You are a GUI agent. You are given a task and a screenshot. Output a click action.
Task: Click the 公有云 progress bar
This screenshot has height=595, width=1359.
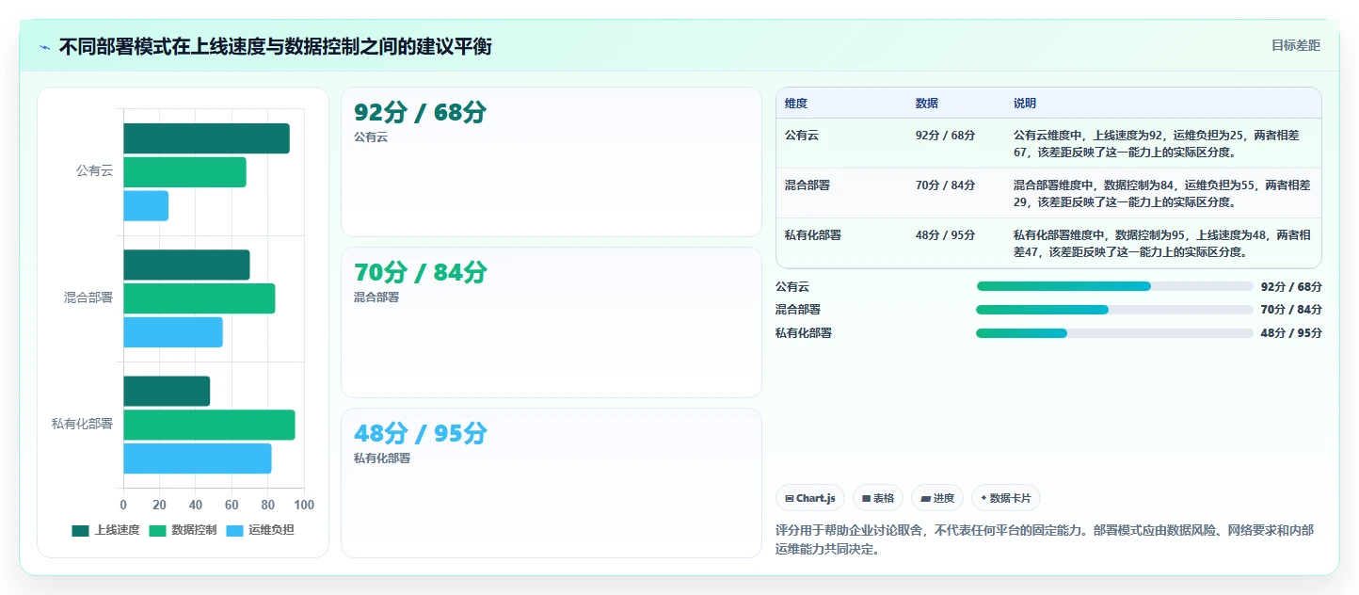point(1115,286)
